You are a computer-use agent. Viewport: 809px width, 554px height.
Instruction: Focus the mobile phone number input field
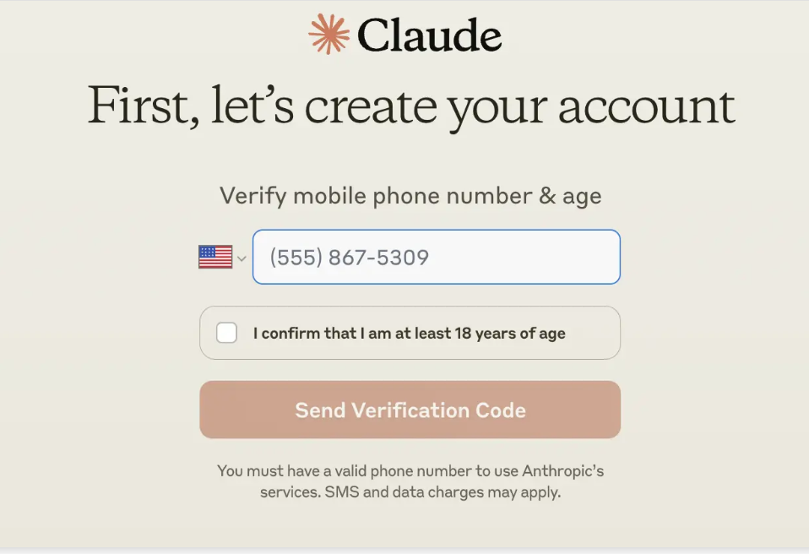click(436, 257)
